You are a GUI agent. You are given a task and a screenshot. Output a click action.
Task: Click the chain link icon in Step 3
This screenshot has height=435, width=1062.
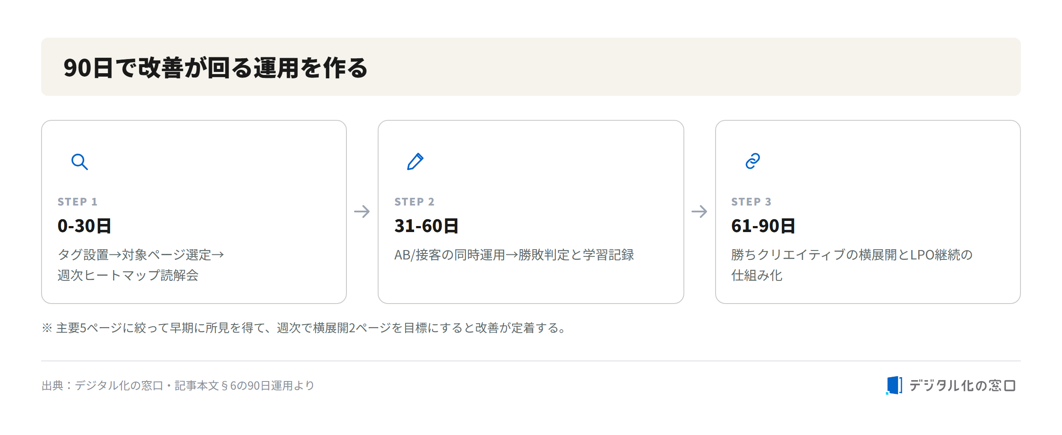[752, 161]
